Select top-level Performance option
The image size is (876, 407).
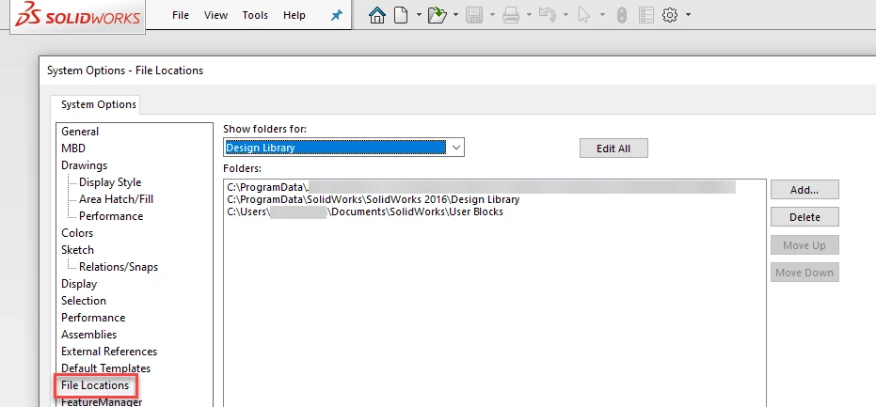click(x=93, y=317)
